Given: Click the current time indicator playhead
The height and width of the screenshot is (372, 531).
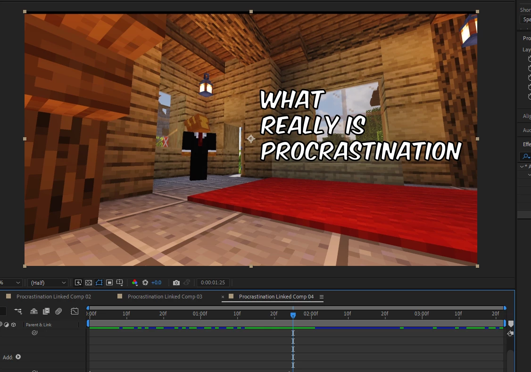Looking at the screenshot, I should [293, 315].
